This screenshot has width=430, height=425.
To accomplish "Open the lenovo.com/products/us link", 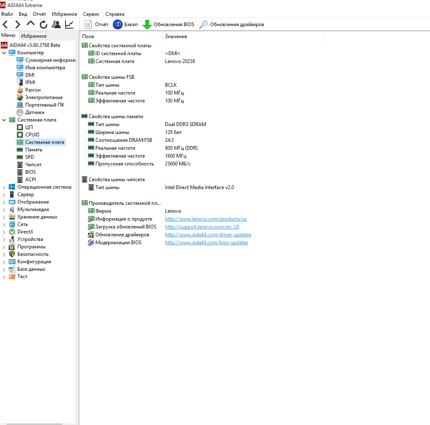I will (206, 219).
